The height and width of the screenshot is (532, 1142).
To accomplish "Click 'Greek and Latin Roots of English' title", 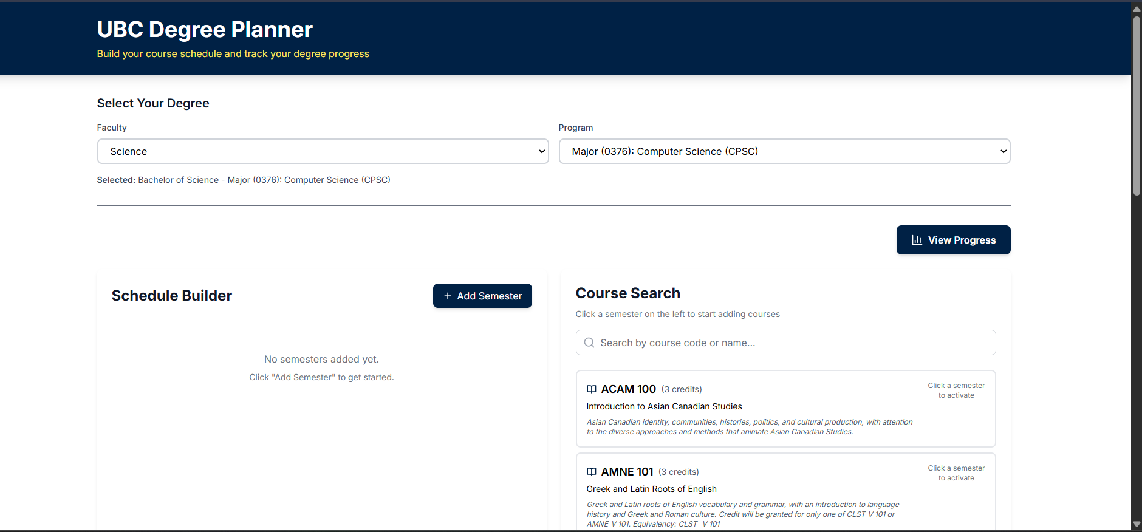I will point(652,489).
